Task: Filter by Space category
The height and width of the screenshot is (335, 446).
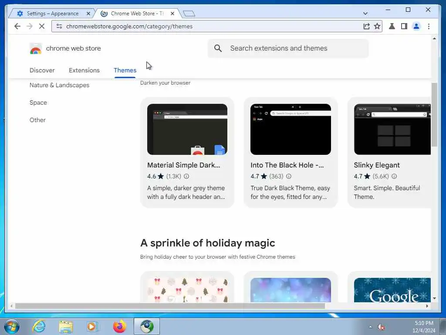Action: tap(38, 103)
